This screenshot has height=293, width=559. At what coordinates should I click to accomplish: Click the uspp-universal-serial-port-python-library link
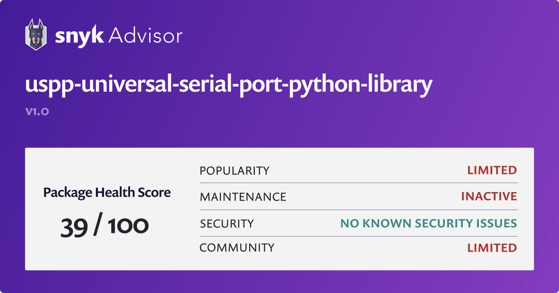point(229,84)
